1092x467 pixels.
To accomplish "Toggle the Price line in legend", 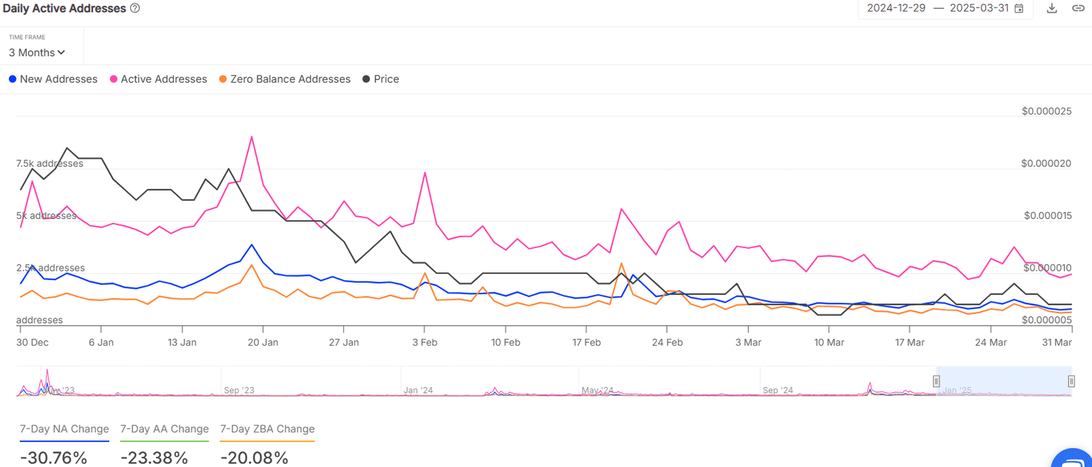I will [x=381, y=79].
